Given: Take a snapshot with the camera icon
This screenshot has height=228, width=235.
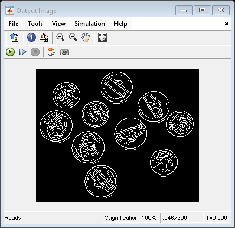Looking at the screenshot, I should [x=64, y=52].
